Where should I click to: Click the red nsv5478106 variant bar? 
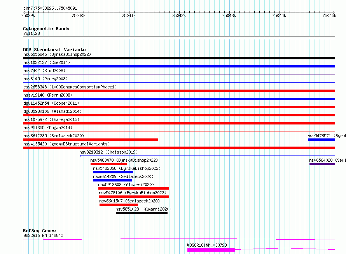coord(134,197)
